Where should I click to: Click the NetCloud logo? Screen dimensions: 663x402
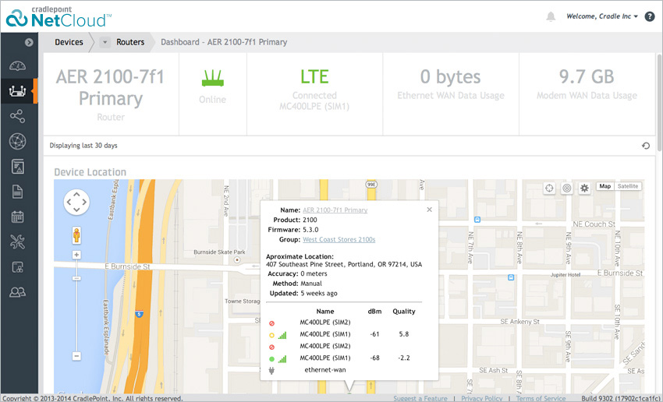click(x=58, y=17)
